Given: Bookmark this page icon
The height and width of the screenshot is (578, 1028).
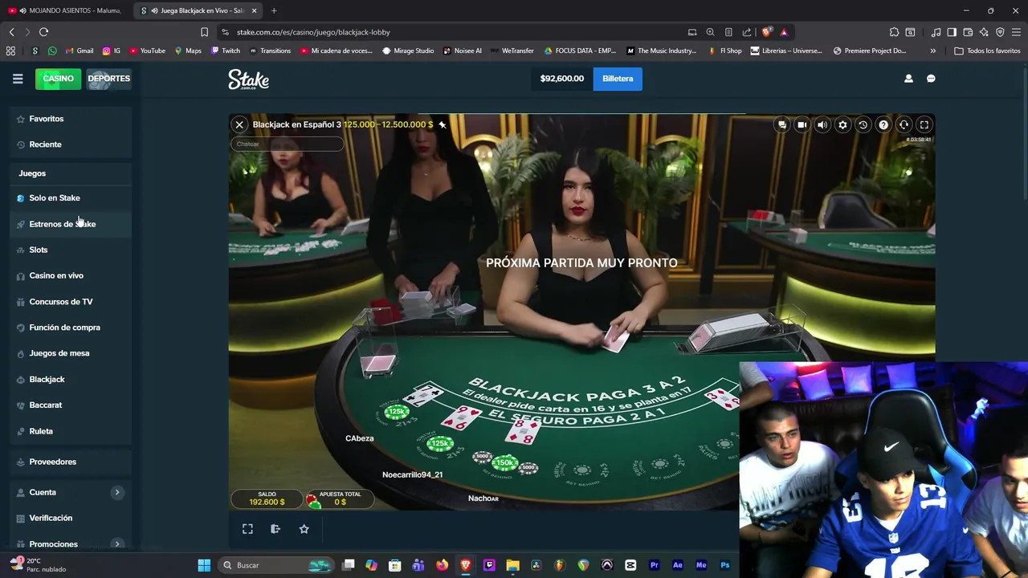Looking at the screenshot, I should pyautogui.click(x=204, y=32).
